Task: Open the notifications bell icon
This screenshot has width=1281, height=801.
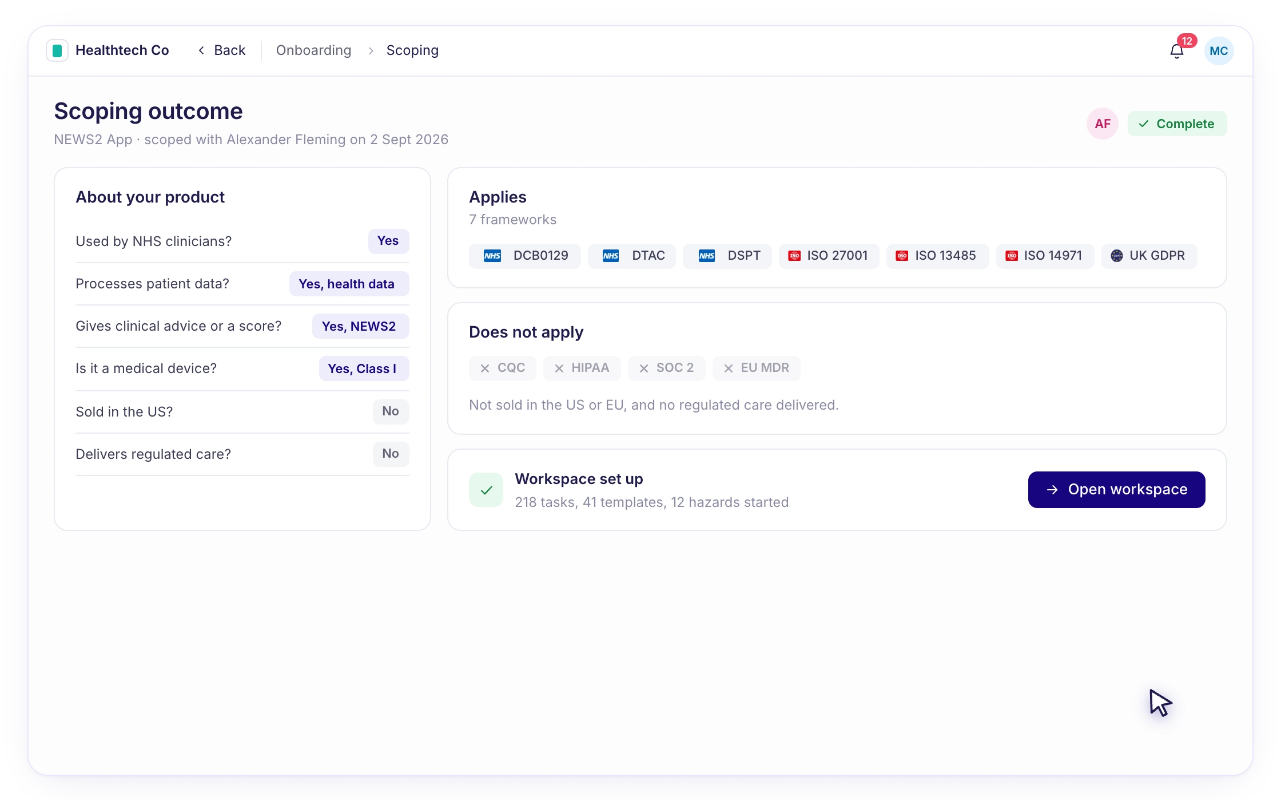Action: coord(1176,51)
